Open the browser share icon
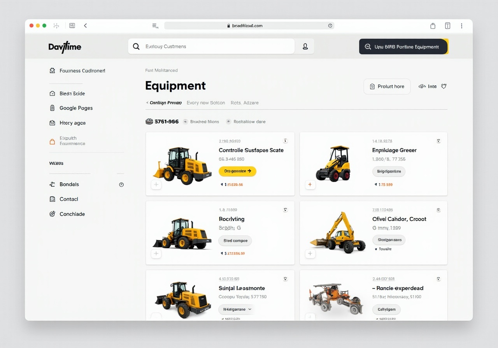This screenshot has width=498, height=348. (433, 26)
